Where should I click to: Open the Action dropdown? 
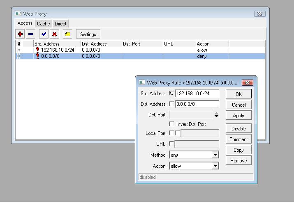[x=215, y=166]
